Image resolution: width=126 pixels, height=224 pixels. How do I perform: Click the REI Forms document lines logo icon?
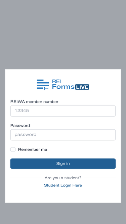point(43,85)
